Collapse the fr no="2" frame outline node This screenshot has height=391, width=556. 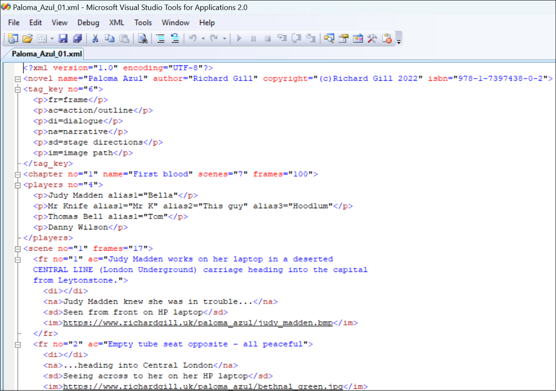pyautogui.click(x=17, y=344)
